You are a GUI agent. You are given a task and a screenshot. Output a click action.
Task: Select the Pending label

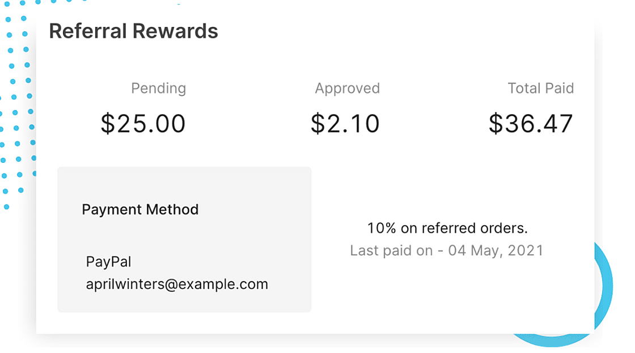point(158,89)
